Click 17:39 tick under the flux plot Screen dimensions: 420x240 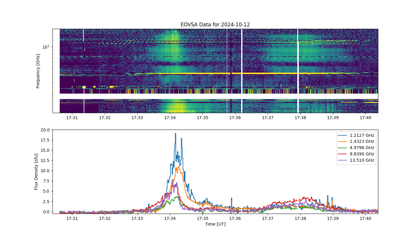pyautogui.click(x=333, y=218)
